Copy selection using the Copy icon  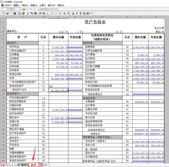pyautogui.click(x=32, y=13)
